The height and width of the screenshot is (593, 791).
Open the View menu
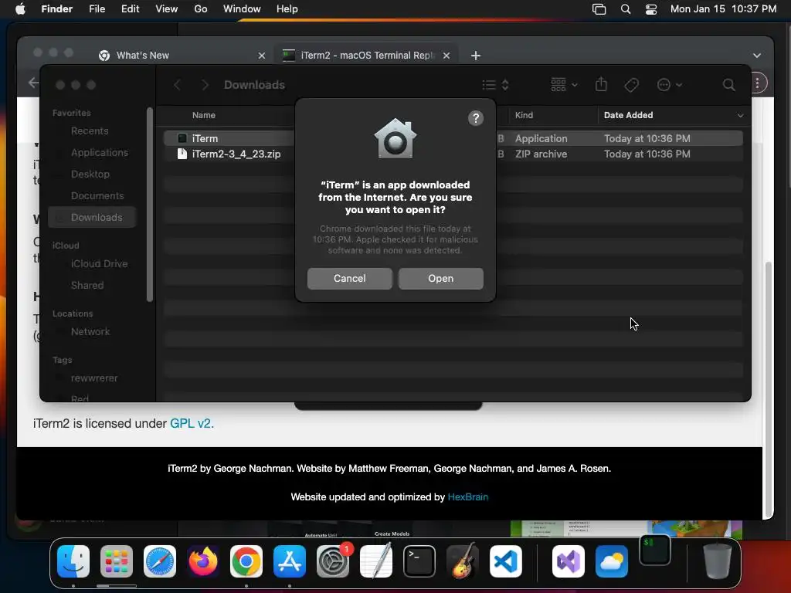[x=166, y=9]
